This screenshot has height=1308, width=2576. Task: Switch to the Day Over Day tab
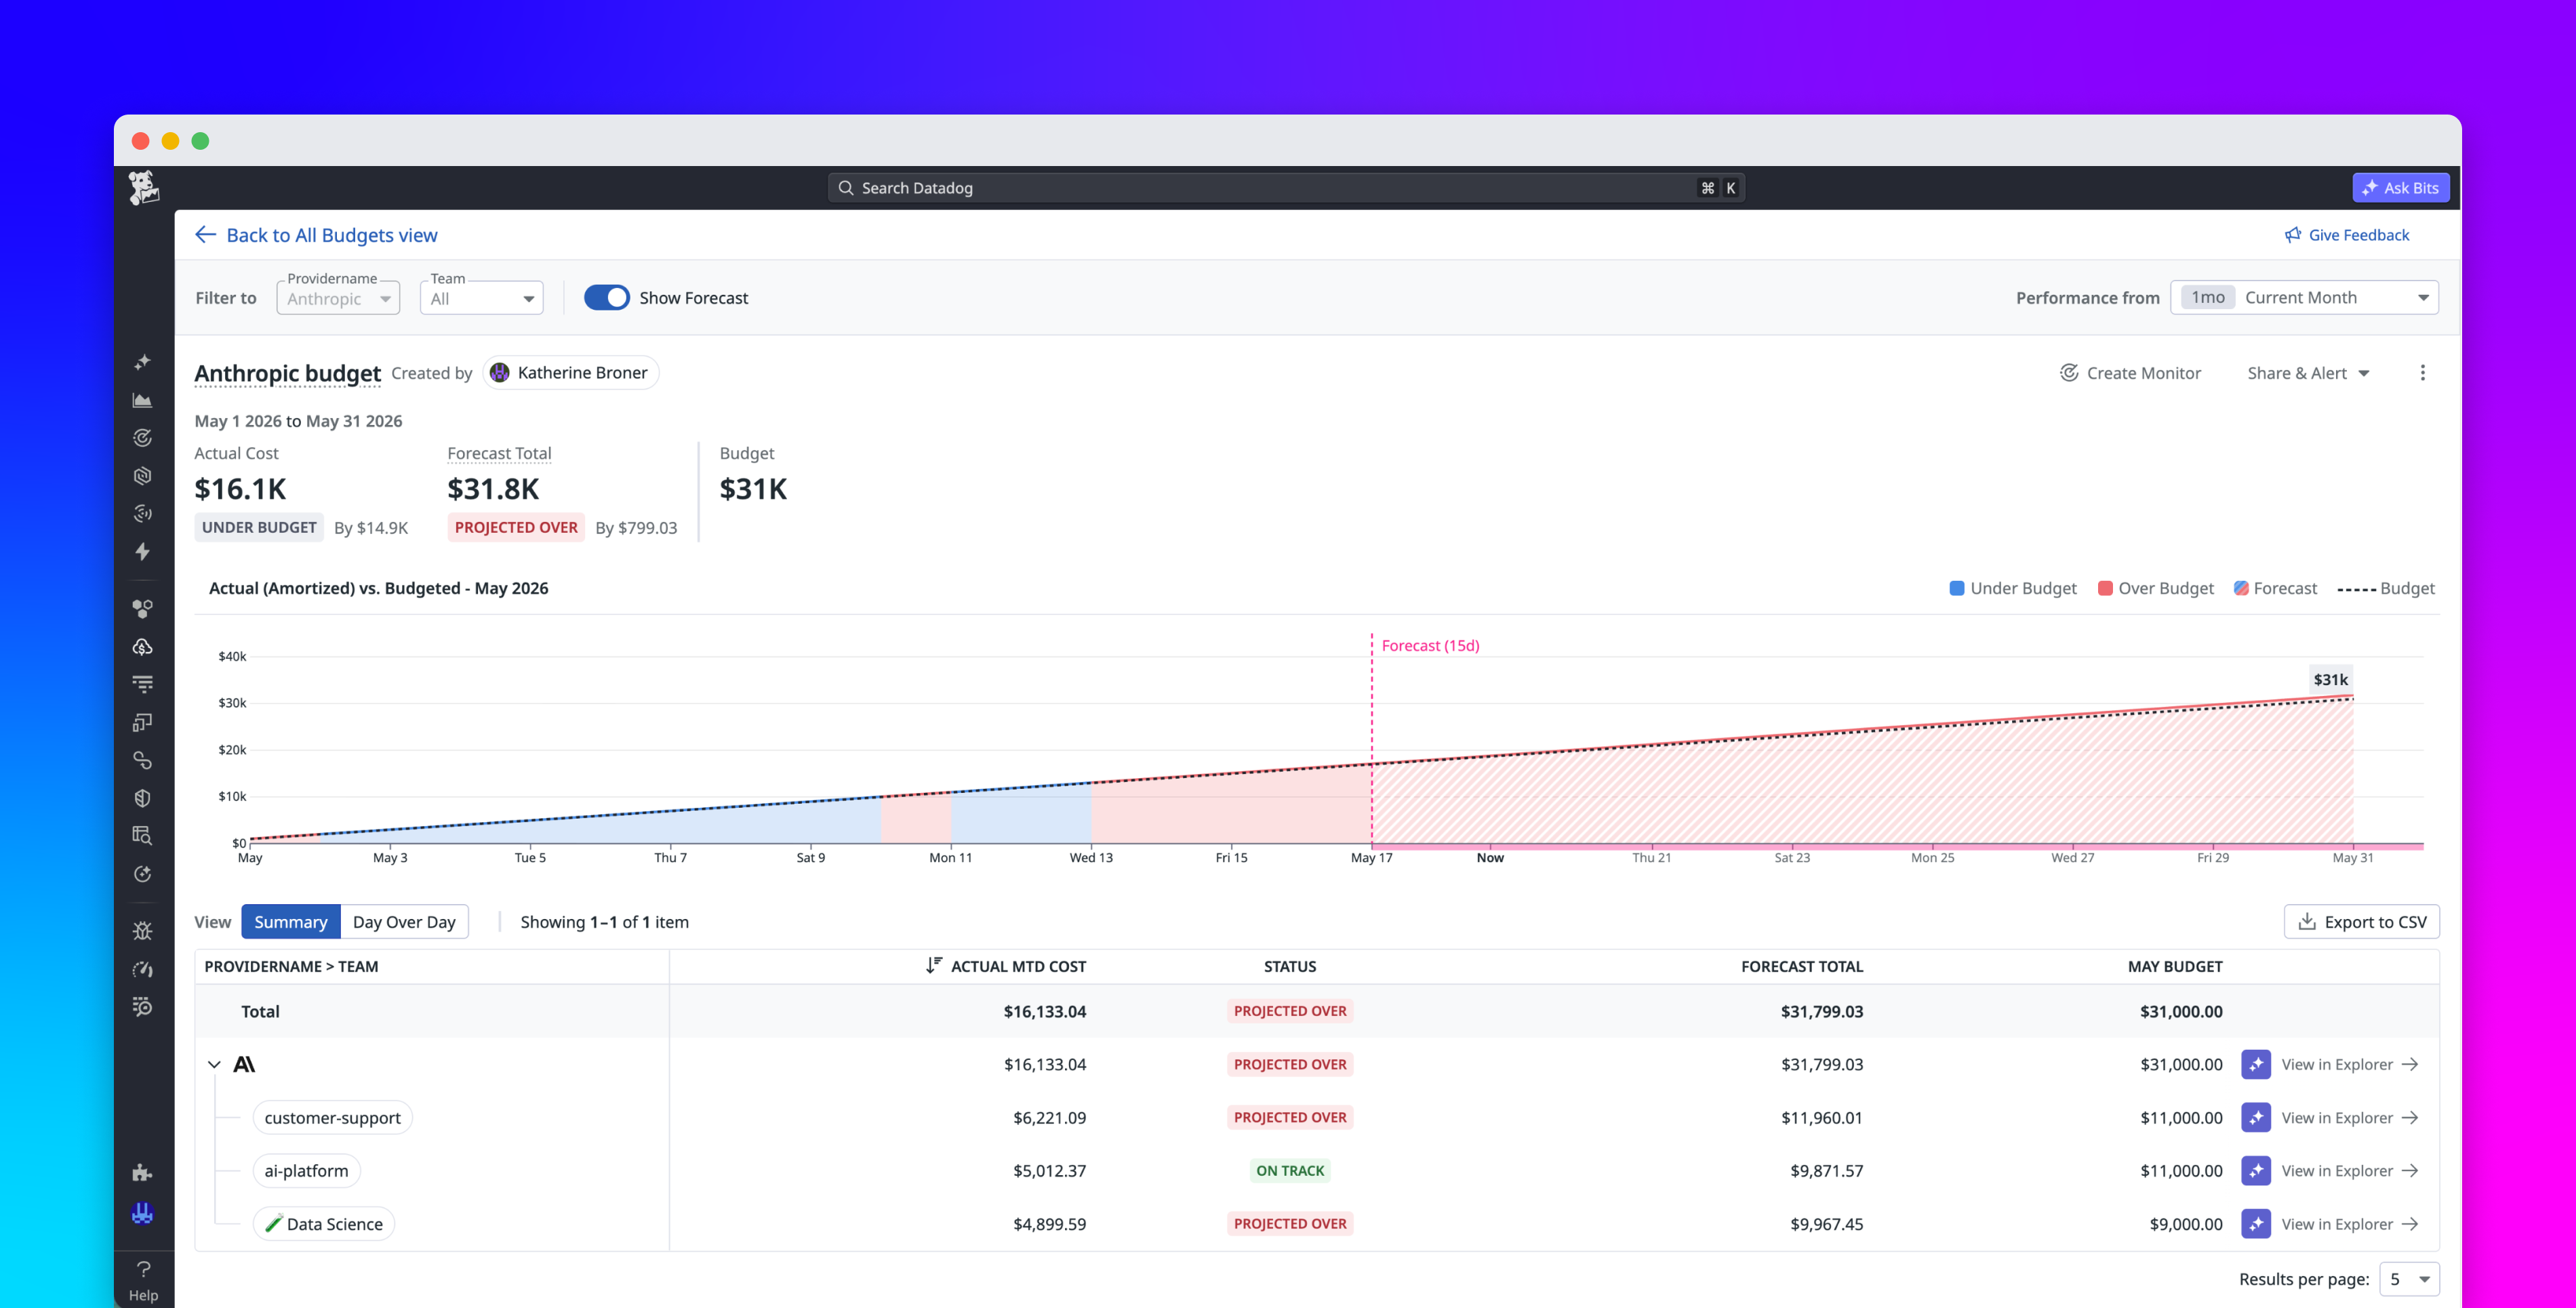click(x=404, y=922)
